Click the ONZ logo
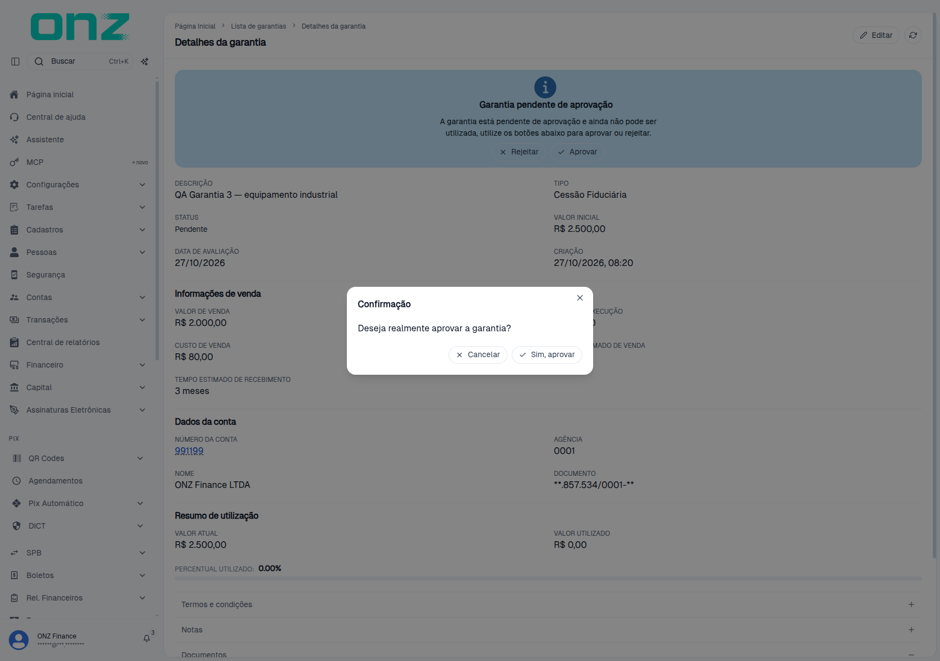Viewport: 940px width, 661px height. [80, 27]
